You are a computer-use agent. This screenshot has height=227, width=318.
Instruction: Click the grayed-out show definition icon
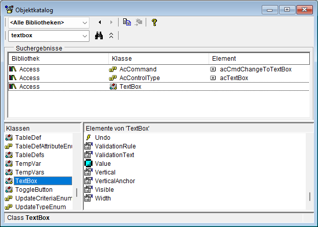(138, 22)
